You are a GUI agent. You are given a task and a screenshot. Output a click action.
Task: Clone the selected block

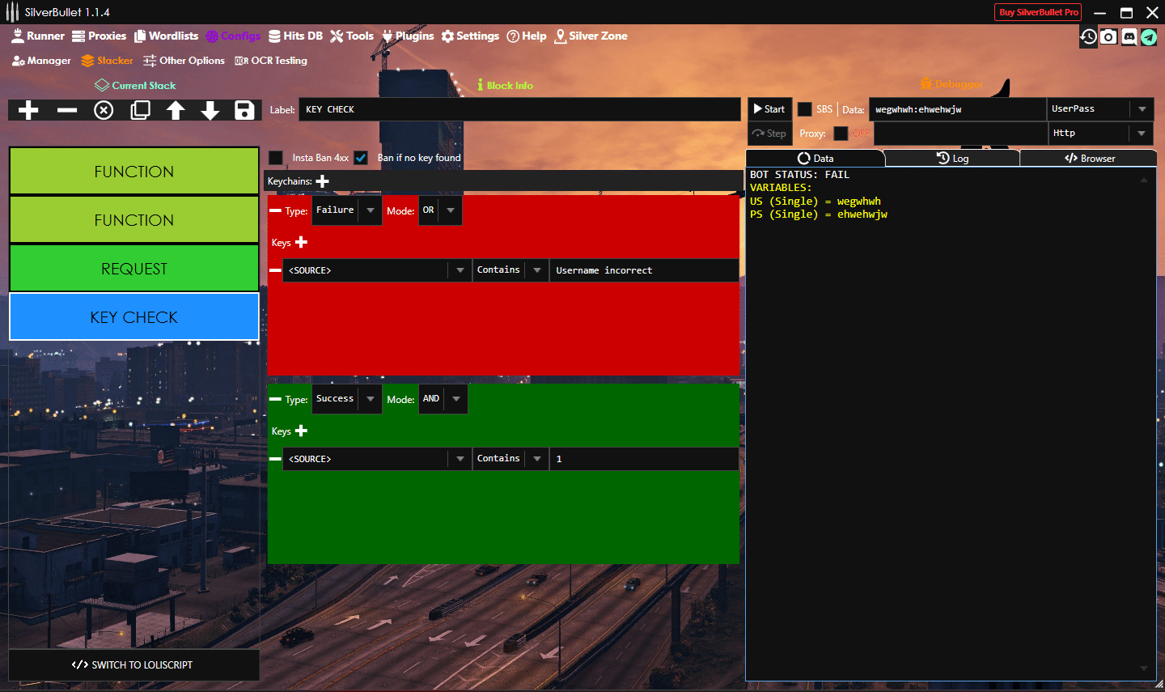tap(141, 110)
